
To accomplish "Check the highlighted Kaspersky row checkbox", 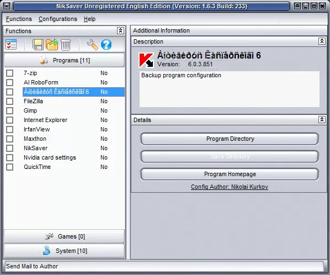I will [10, 92].
